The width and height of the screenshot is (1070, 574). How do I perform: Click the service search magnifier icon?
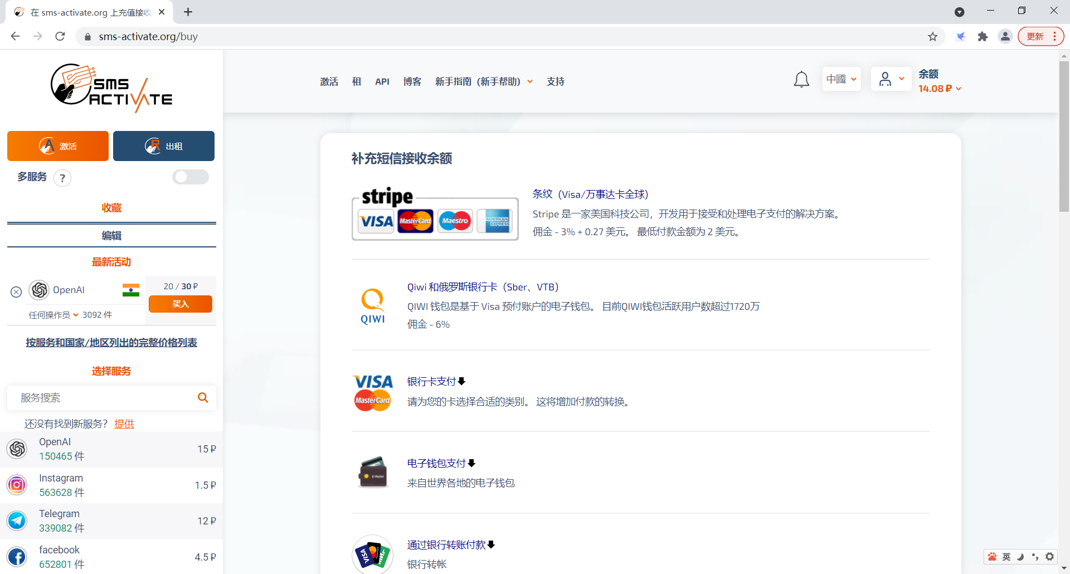203,397
